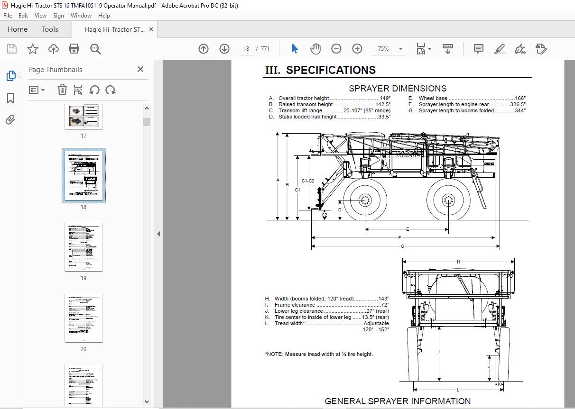Select the highlight text pen tool
Screen dimensions: 575x409
(499, 49)
